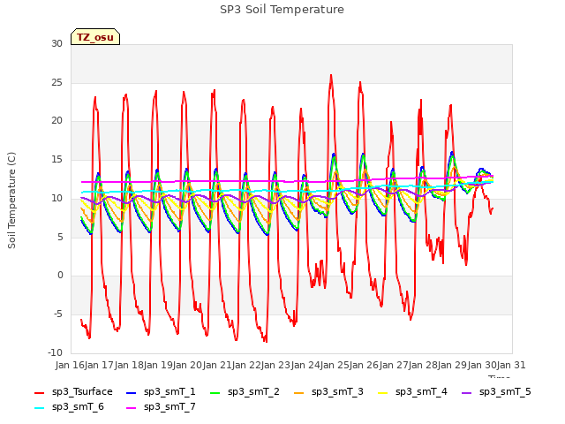Click the -10 y-axis tick label

(x=55, y=353)
